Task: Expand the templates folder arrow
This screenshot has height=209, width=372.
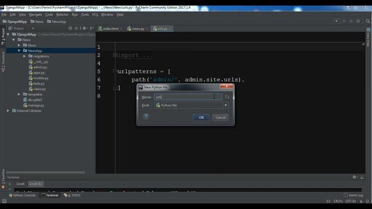Action: click(x=19, y=94)
